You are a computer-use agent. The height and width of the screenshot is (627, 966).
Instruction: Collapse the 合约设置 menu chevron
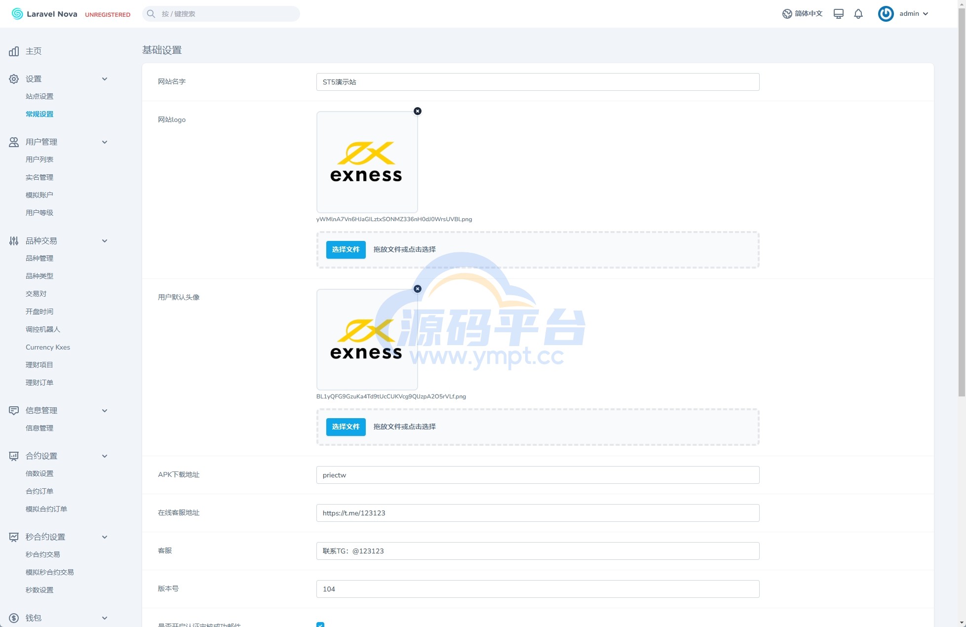coord(105,456)
